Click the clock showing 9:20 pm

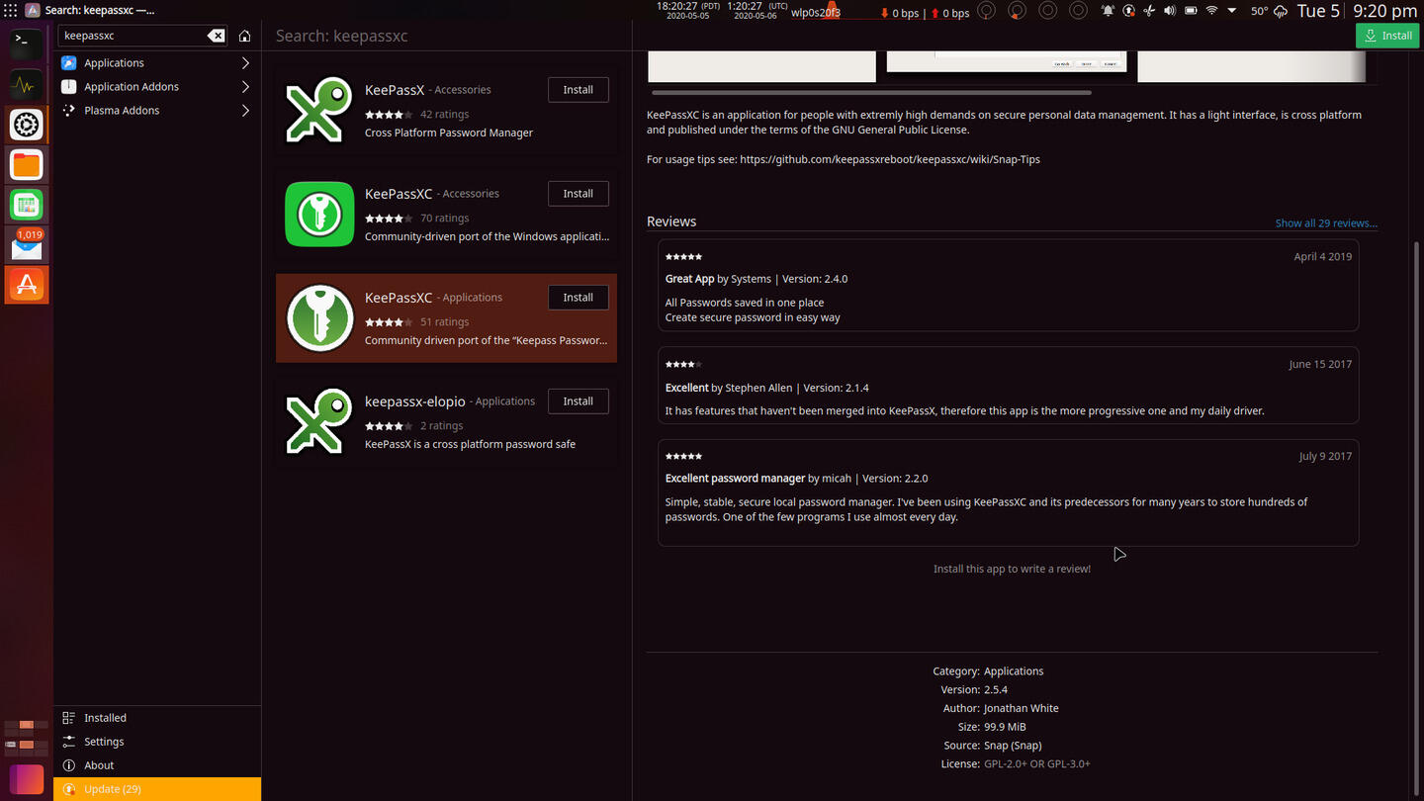[1384, 11]
